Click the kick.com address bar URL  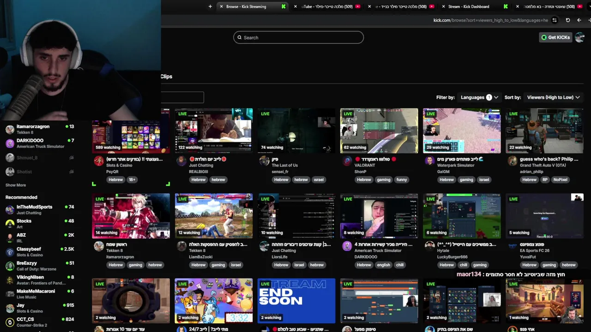pos(490,20)
